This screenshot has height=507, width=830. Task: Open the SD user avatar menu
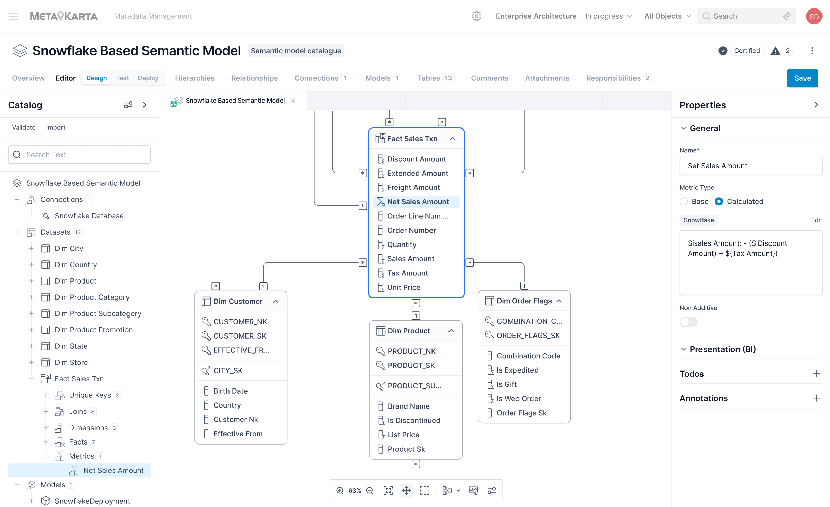point(814,16)
